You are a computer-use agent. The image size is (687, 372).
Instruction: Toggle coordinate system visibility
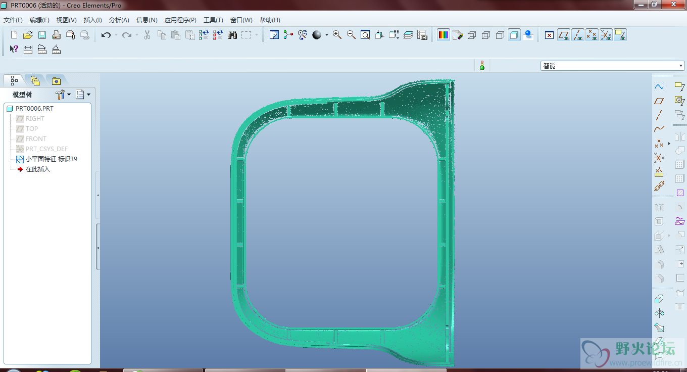(606, 35)
